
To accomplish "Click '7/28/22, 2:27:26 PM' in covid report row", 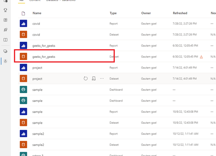I will 185,23.
